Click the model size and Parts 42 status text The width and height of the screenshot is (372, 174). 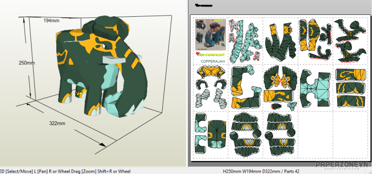[x=261, y=171]
